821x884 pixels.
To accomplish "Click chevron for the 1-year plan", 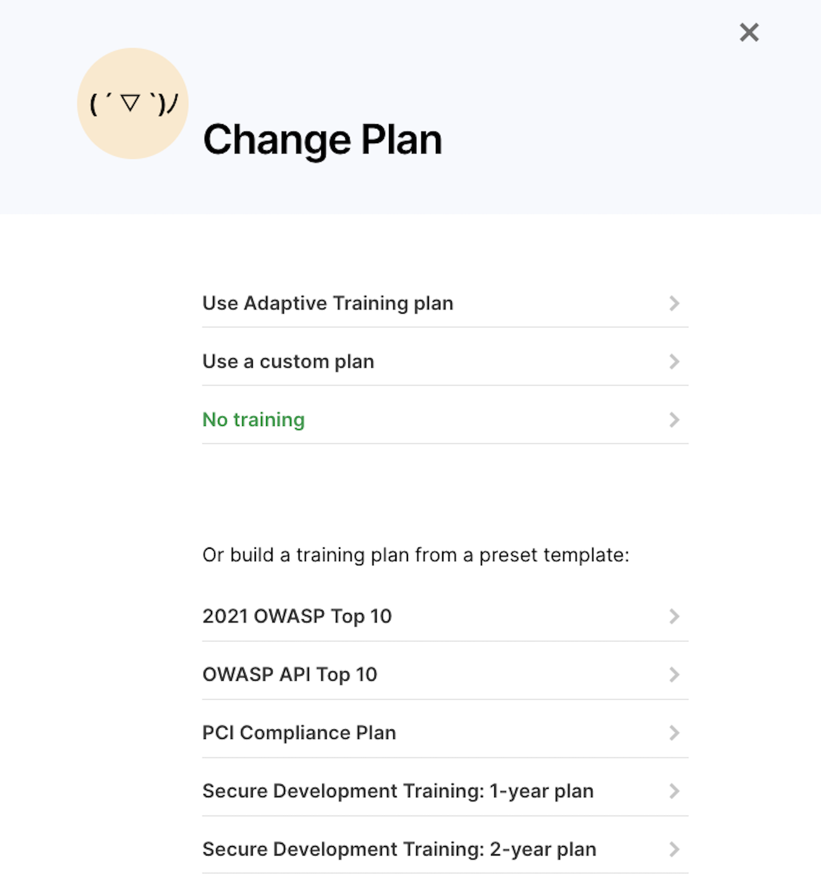I will point(674,791).
